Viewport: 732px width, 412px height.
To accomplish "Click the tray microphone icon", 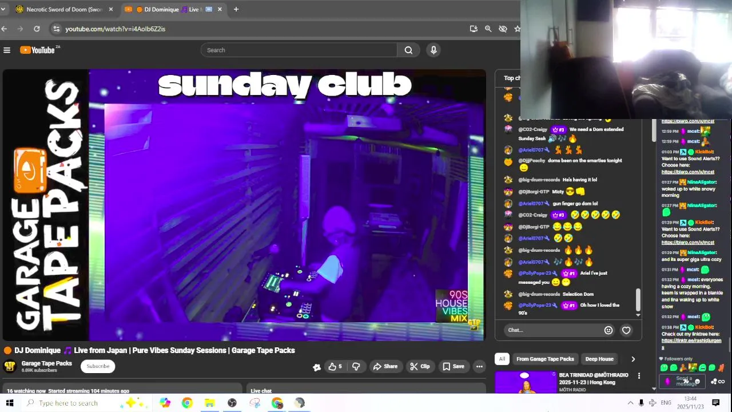I will 641,403.
